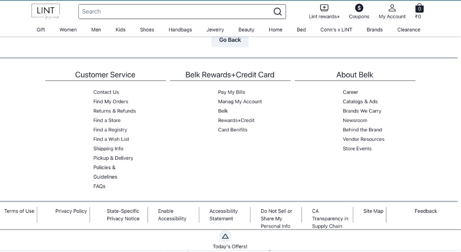This screenshot has width=461, height=252.
Task: Open the Bed menu
Action: pos(301,30)
